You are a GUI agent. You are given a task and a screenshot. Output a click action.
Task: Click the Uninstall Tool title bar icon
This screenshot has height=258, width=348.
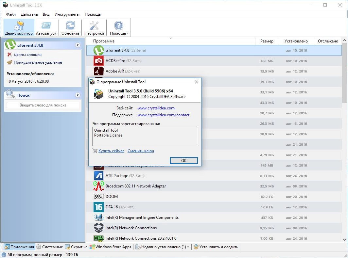[5, 5]
